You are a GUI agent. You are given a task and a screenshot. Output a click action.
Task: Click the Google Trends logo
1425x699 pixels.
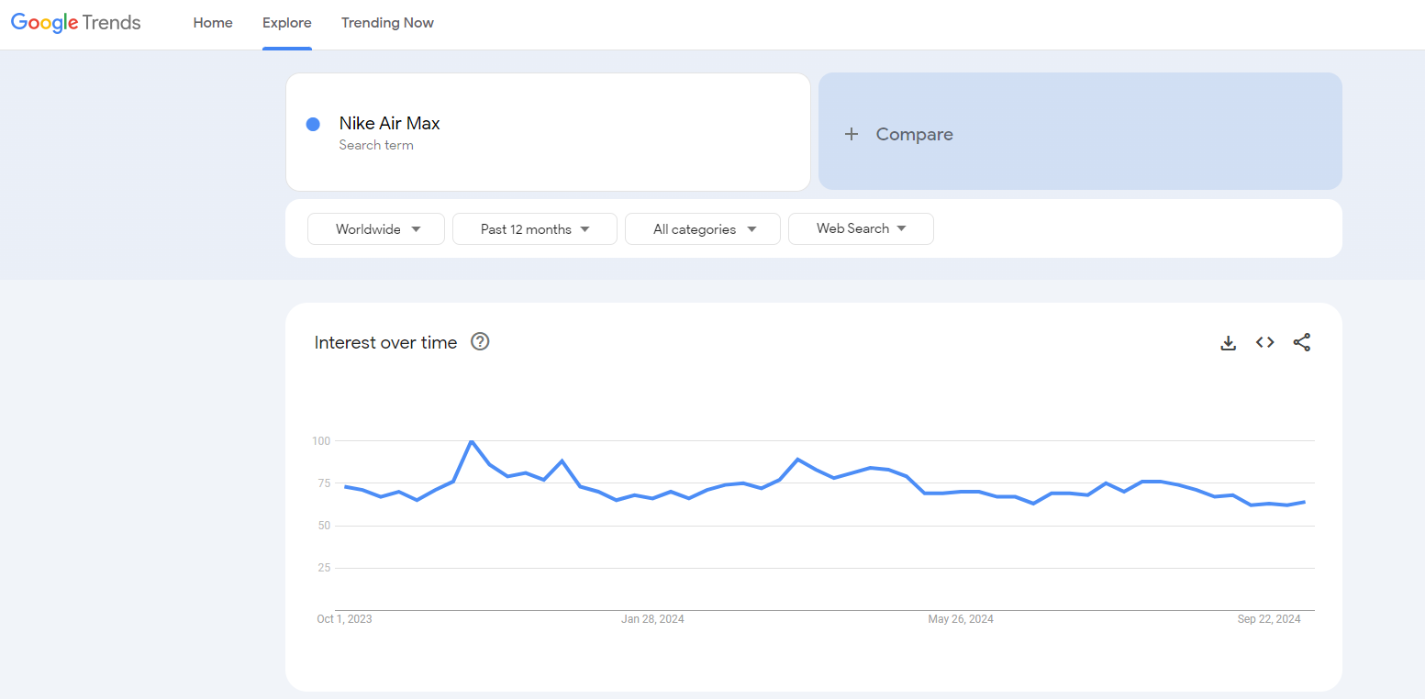tap(76, 23)
